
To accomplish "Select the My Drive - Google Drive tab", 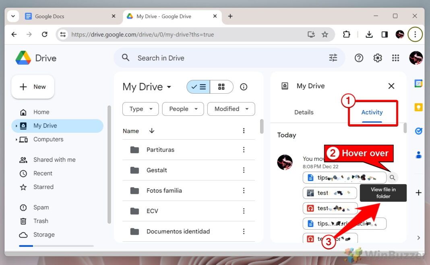I will click(172, 16).
